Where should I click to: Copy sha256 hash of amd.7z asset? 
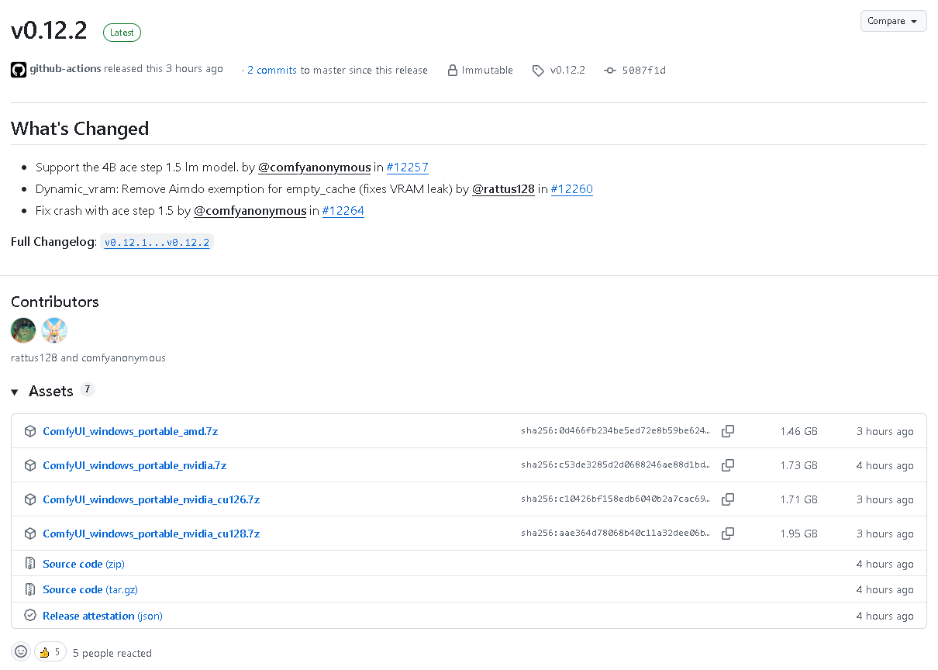coord(728,431)
